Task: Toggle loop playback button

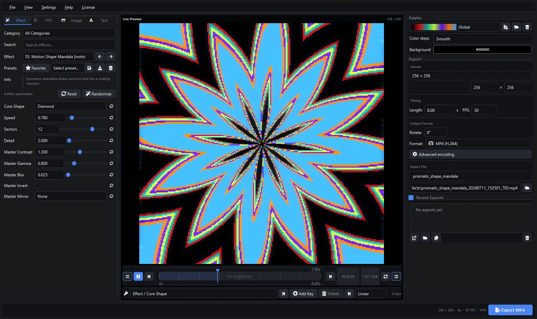Action: pyautogui.click(x=386, y=277)
